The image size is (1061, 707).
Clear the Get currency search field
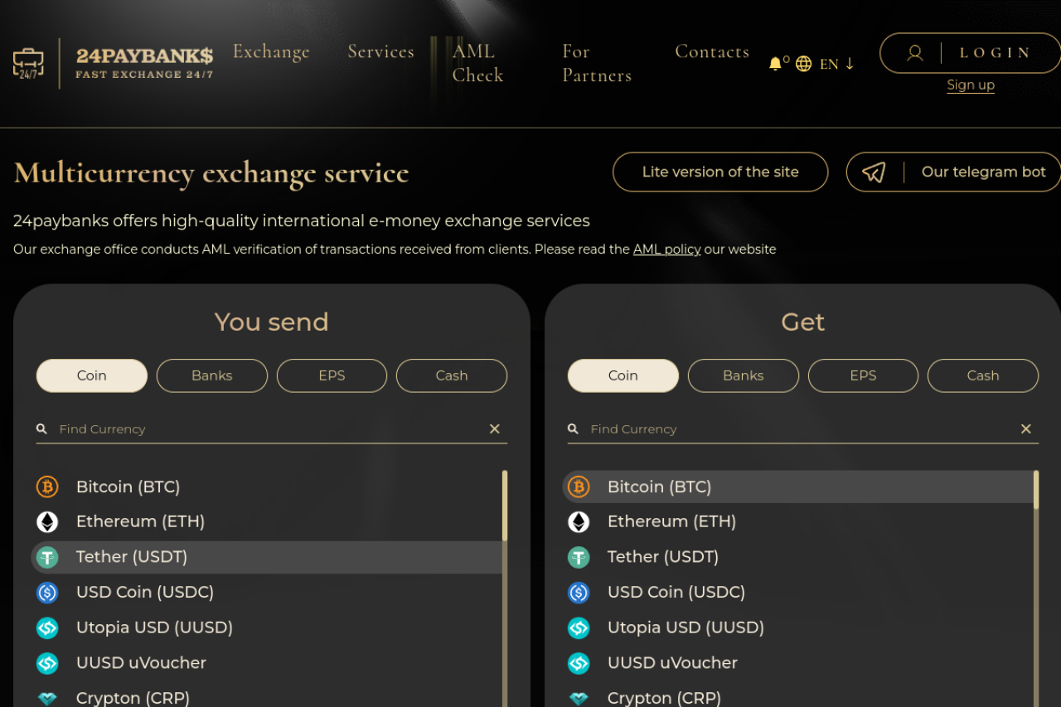pos(1026,429)
